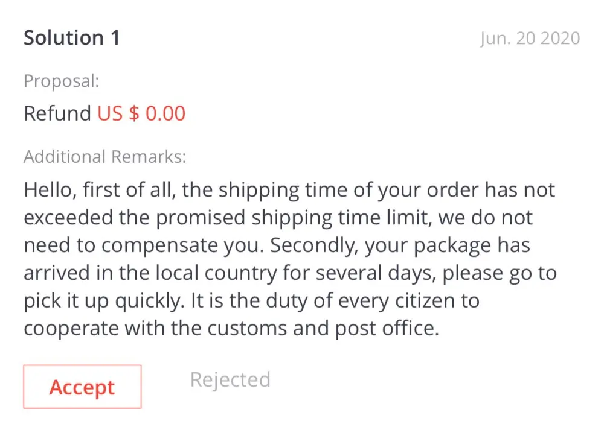604x430 pixels.
Task: Click the Jun. 20 2020 date
Action: click(530, 39)
